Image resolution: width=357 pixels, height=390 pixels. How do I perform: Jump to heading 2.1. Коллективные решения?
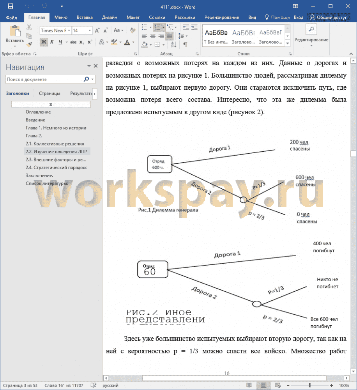point(55,144)
